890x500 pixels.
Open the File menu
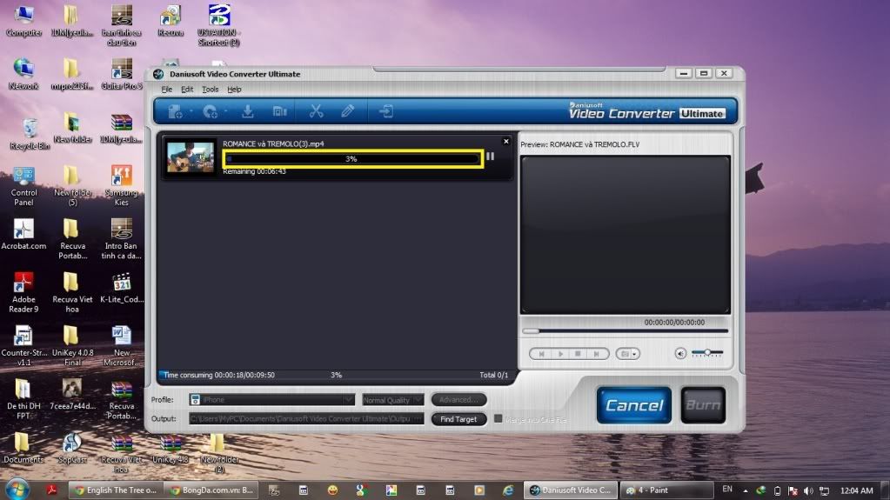click(166, 90)
